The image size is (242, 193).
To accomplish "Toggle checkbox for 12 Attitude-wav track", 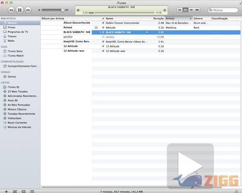I will coord(103,51).
